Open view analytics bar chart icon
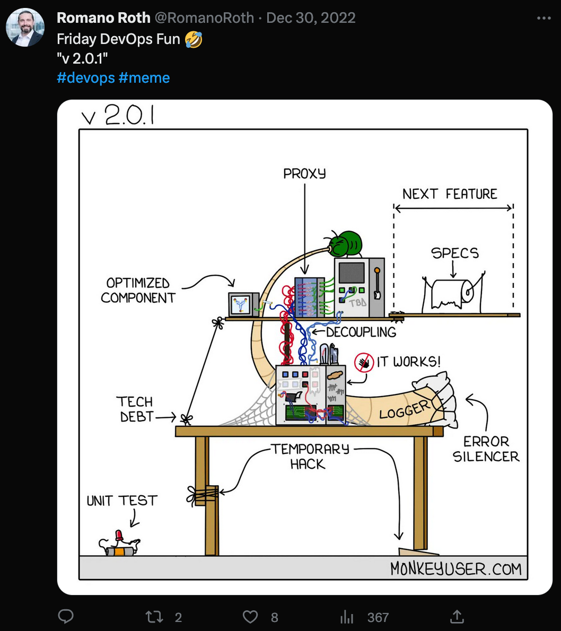Image resolution: width=561 pixels, height=631 pixels. [346, 617]
